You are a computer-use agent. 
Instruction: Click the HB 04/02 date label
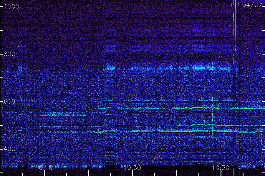[x=246, y=5]
